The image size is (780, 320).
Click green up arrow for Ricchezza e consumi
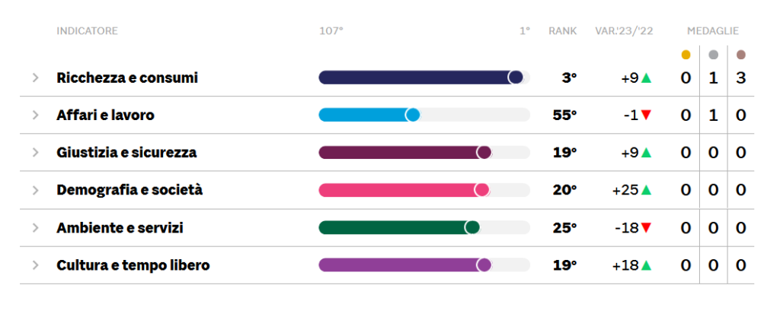point(646,78)
